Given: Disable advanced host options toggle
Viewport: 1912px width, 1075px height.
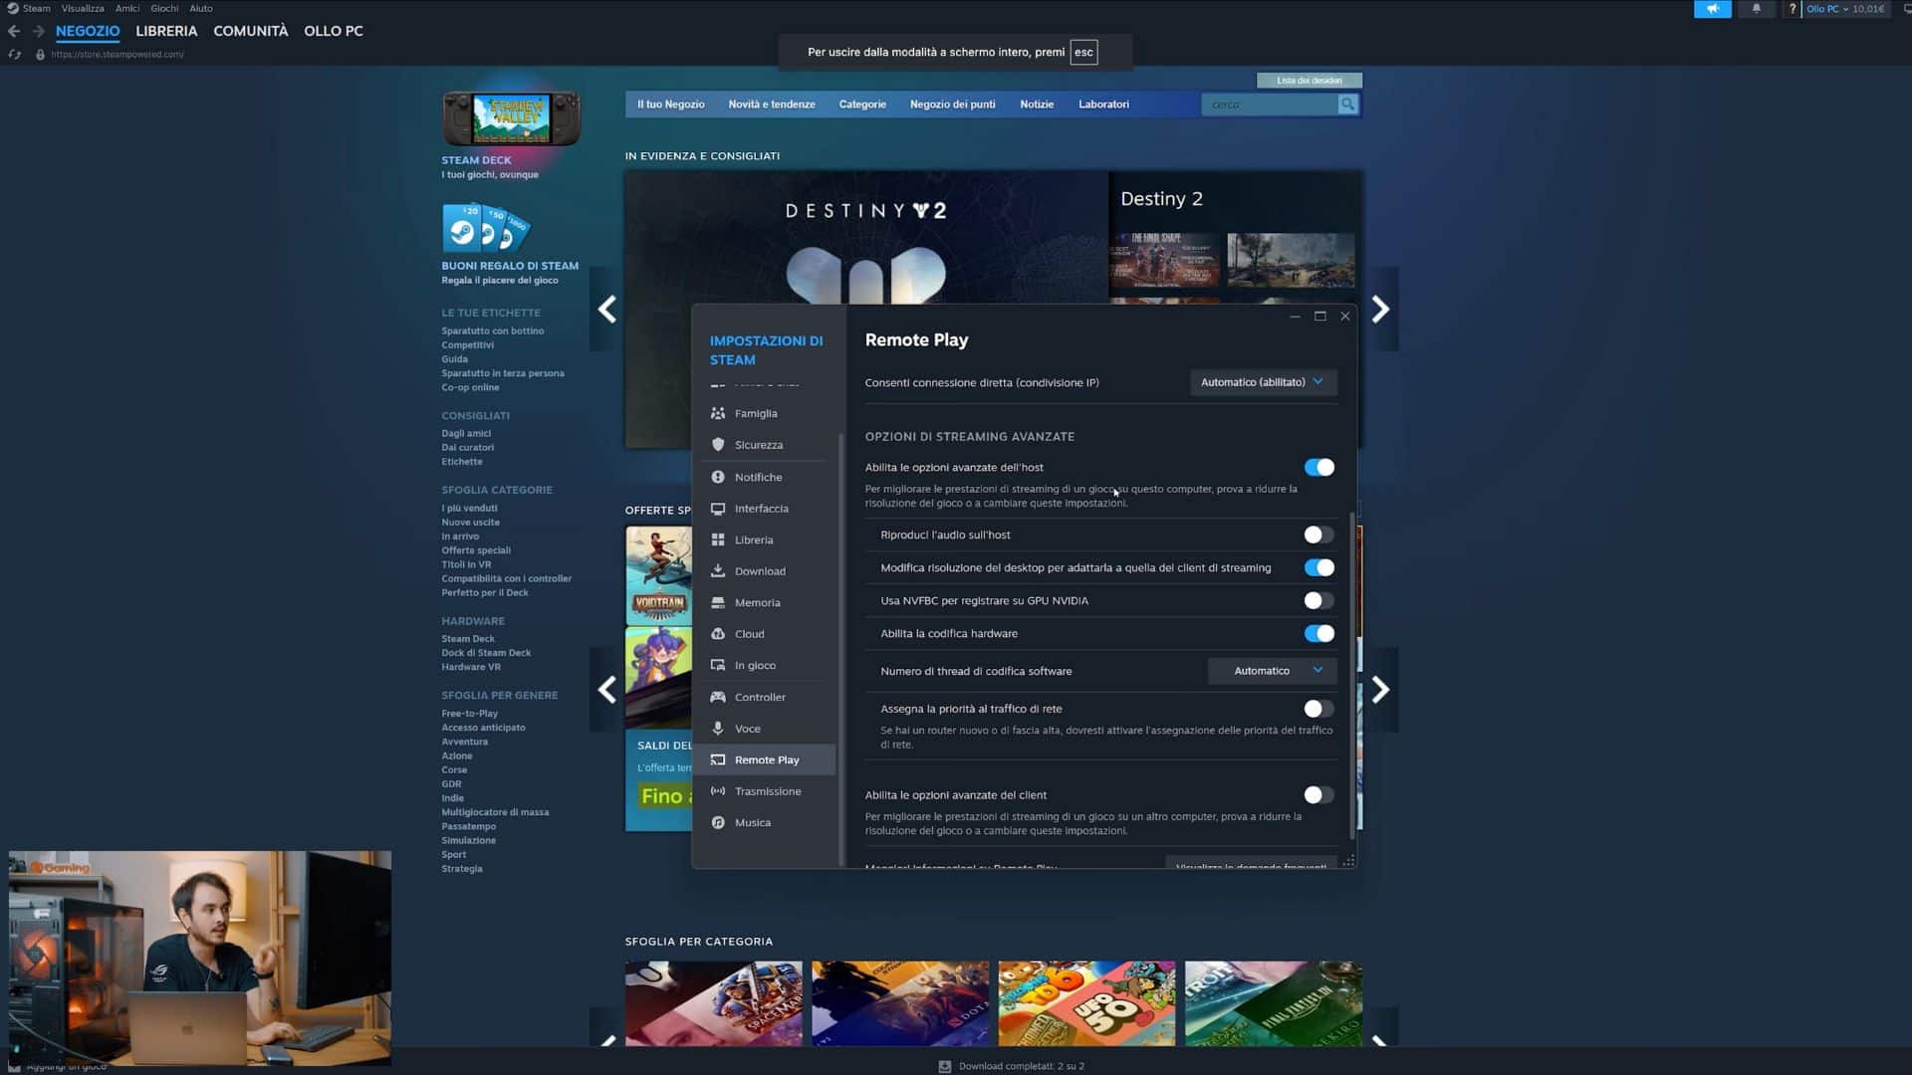Looking at the screenshot, I should [x=1318, y=468].
